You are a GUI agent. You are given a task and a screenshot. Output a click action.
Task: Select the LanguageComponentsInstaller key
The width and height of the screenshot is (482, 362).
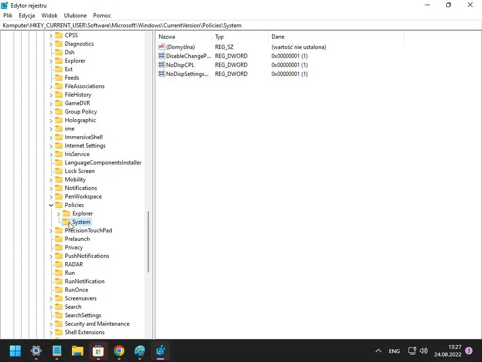click(x=103, y=163)
